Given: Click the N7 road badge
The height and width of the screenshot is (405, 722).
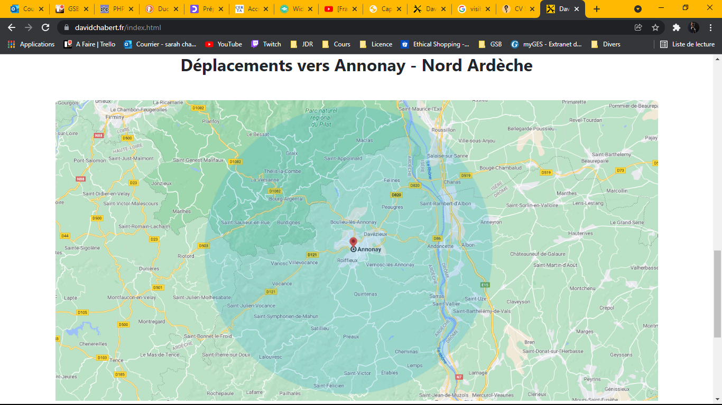Looking at the screenshot, I should (459, 377).
